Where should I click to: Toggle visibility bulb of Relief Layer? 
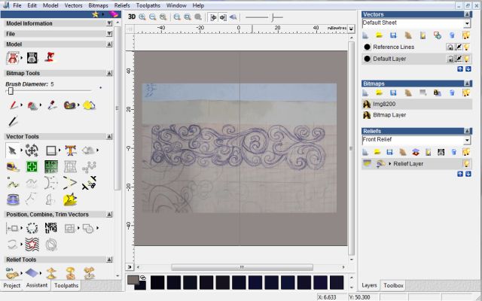coord(467,163)
